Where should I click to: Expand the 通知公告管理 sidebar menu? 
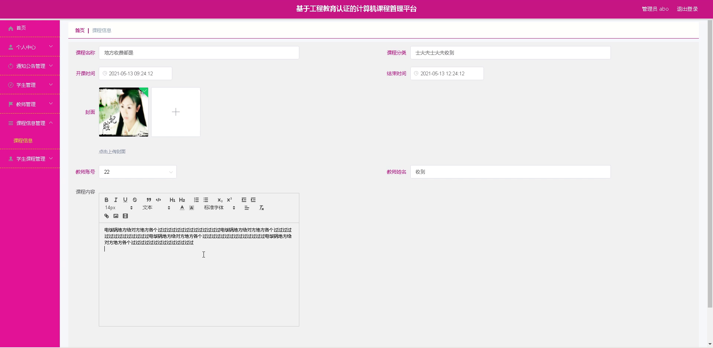click(30, 66)
